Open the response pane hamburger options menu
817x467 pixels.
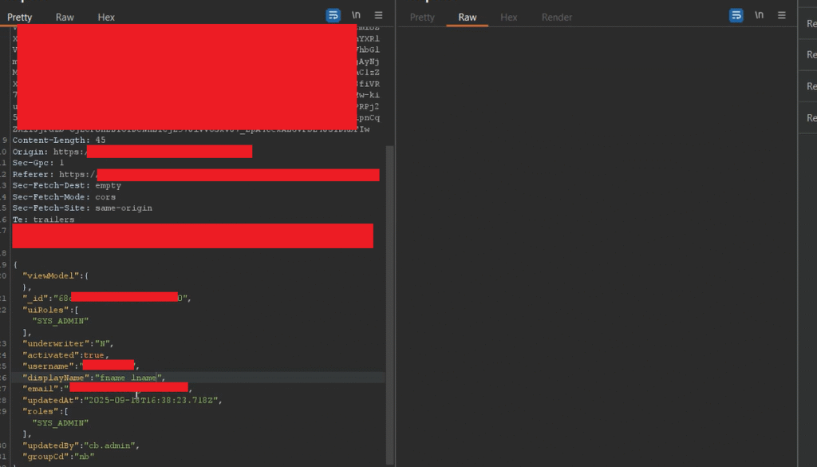click(781, 16)
